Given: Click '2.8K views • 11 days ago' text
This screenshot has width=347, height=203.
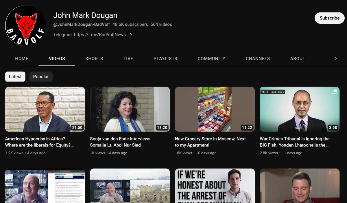Looking at the screenshot, I should pos(281,153).
